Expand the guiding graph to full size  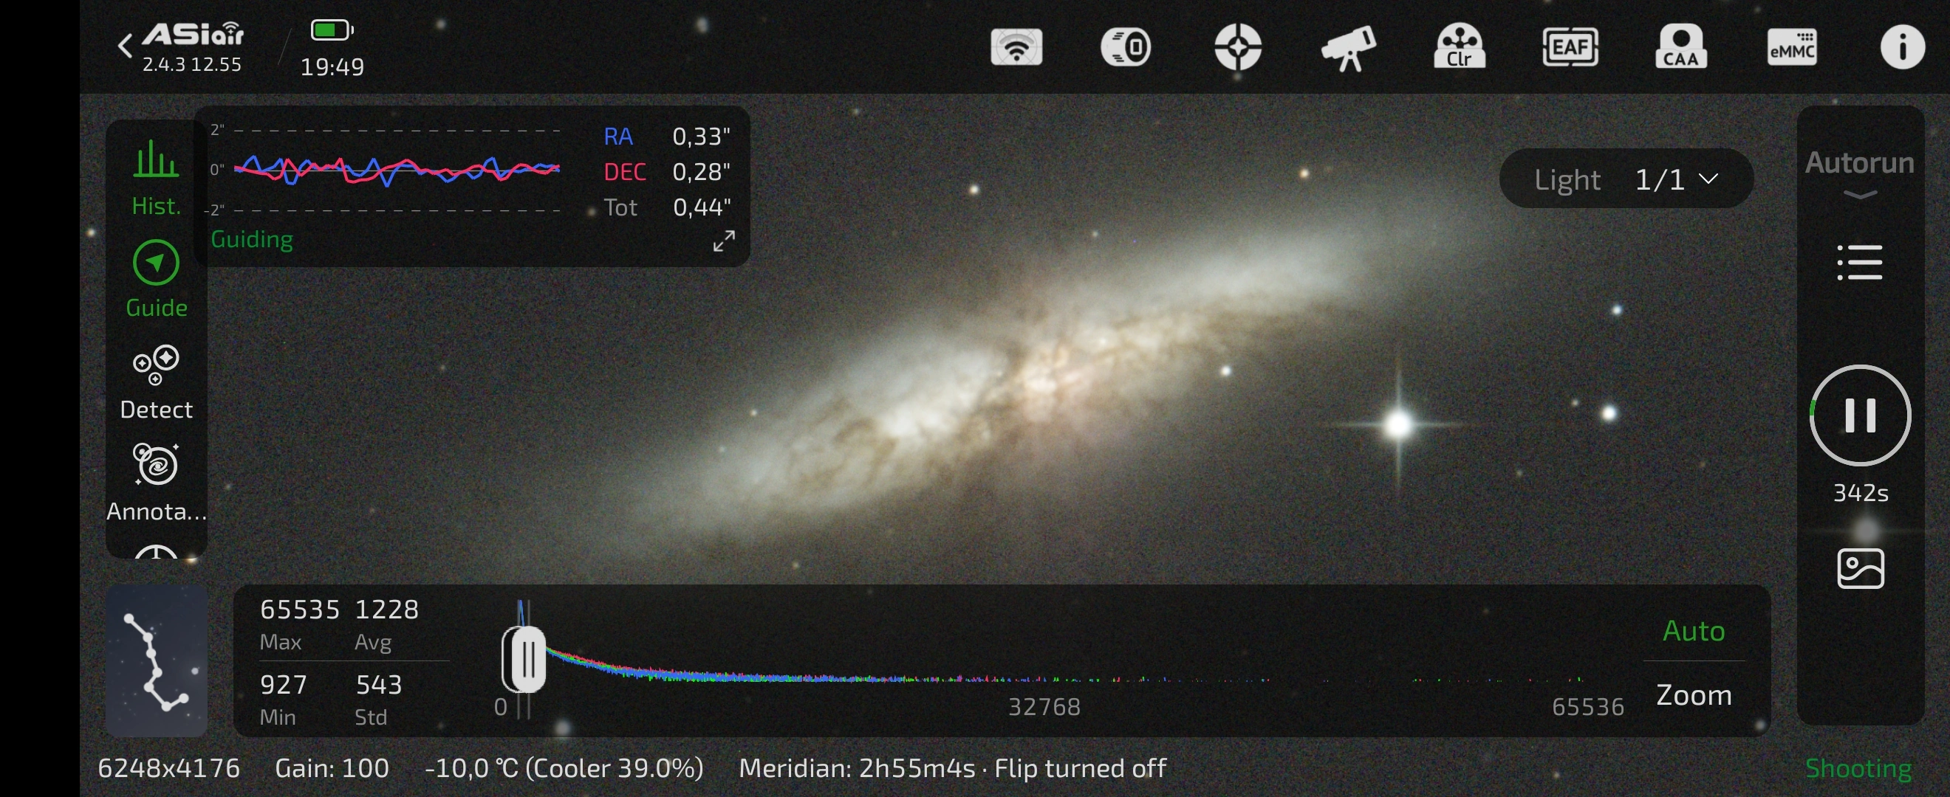[x=724, y=241]
